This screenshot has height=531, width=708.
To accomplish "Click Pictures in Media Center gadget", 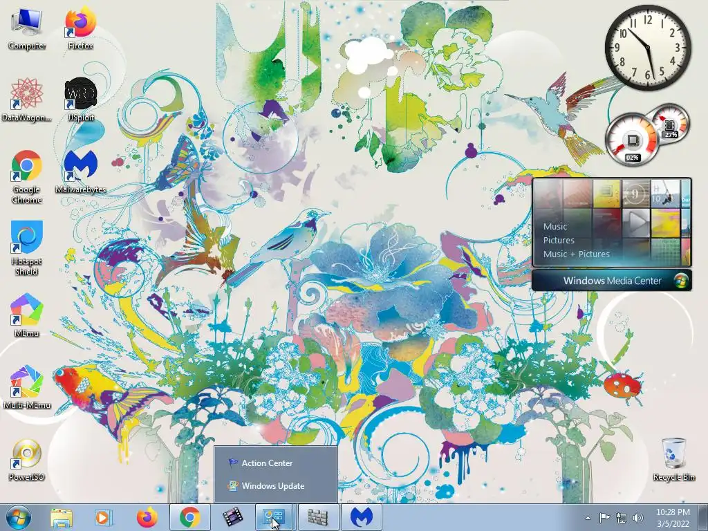I will coord(559,240).
